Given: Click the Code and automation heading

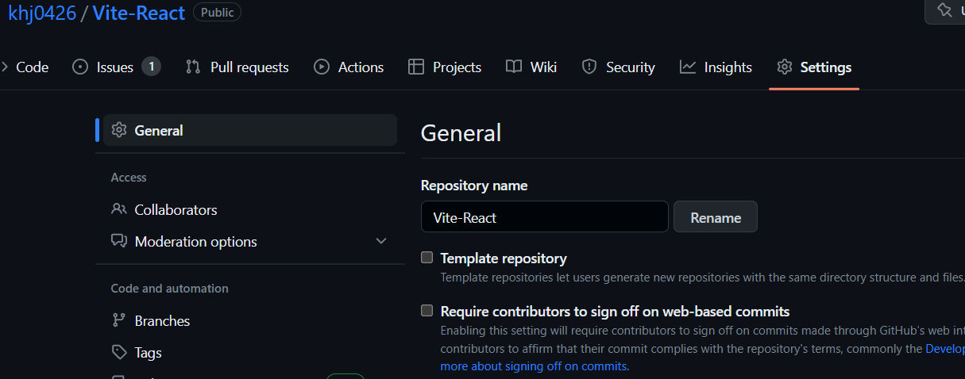Looking at the screenshot, I should pos(169,289).
